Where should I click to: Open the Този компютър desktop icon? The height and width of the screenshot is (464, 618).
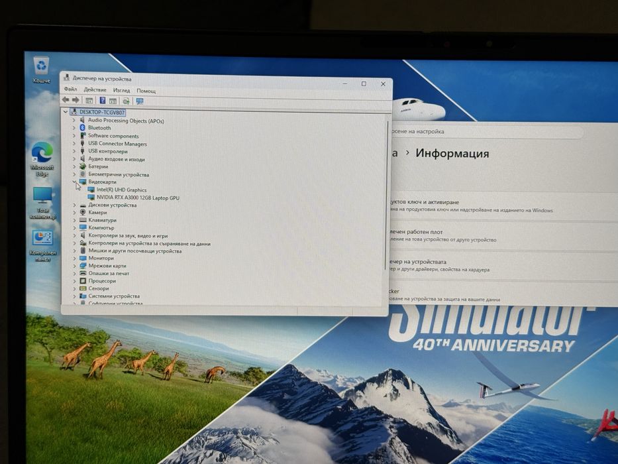pos(42,203)
